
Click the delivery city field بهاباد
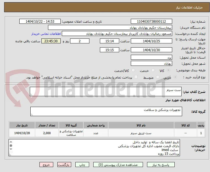151,63
